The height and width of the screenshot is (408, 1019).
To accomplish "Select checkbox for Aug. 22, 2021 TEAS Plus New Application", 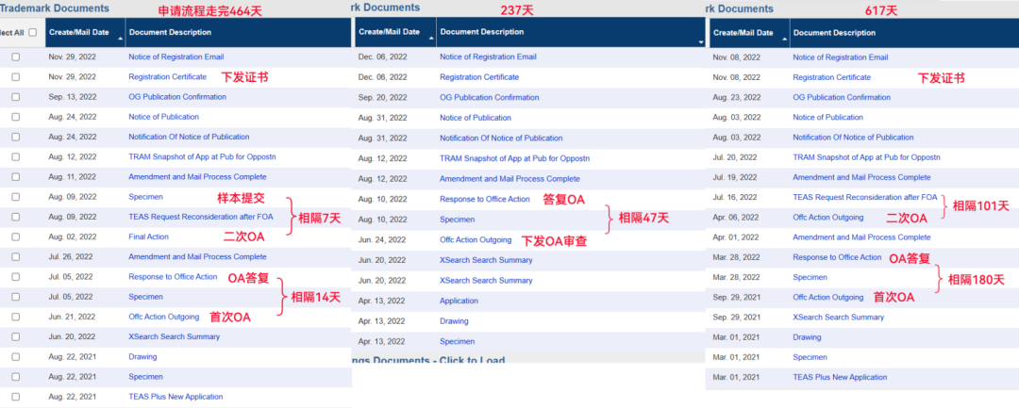I will (x=16, y=397).
